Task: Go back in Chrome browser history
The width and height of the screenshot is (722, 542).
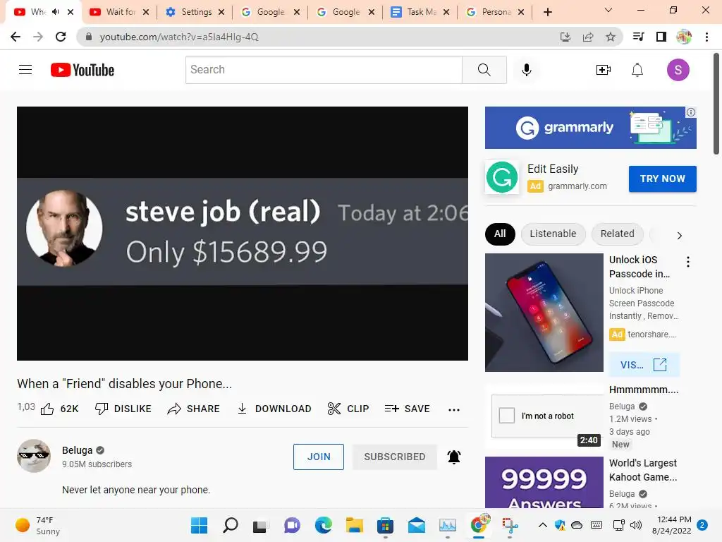Action: coord(16,37)
